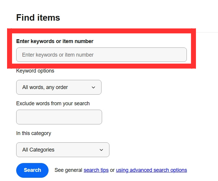This screenshot has height=181, width=218.
Task: Open the 'All words, any order' dropdown
Action: tap(59, 87)
